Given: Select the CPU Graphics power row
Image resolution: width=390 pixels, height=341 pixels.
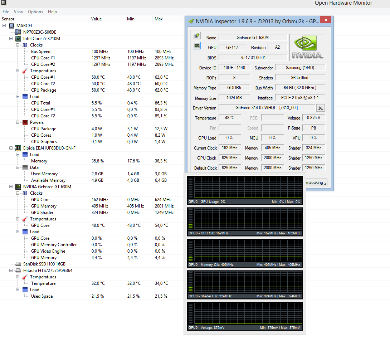Looking at the screenshot, I should click(x=92, y=142).
